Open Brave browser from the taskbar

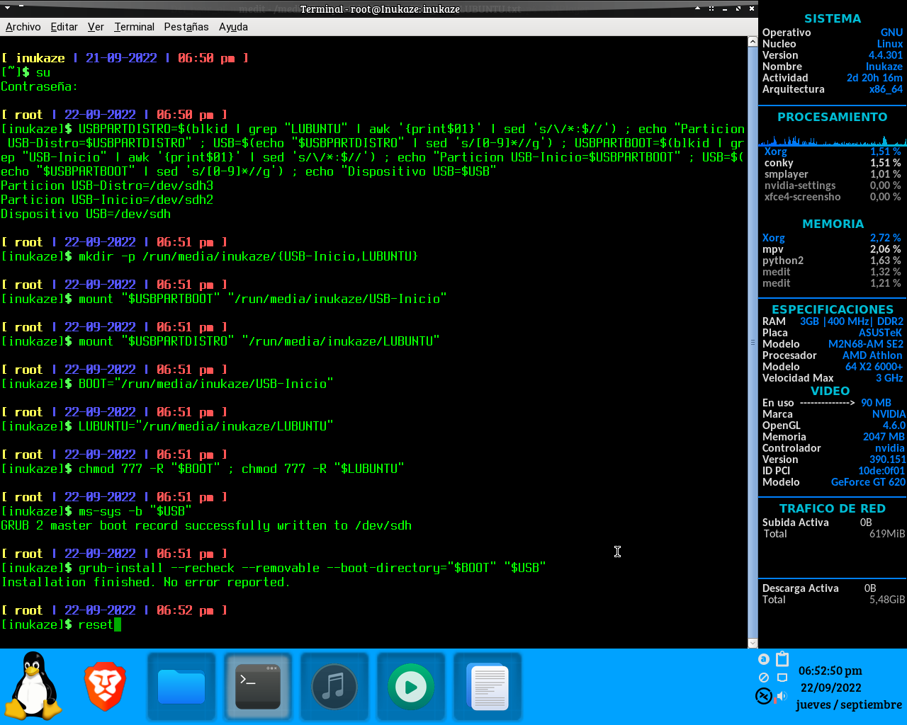(105, 685)
